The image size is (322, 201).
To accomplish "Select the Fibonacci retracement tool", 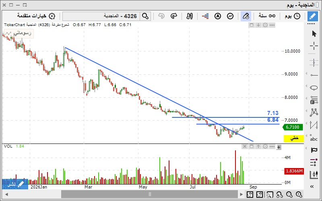I will 314,100.
